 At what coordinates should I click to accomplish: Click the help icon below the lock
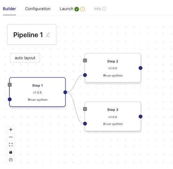[x=11, y=160]
